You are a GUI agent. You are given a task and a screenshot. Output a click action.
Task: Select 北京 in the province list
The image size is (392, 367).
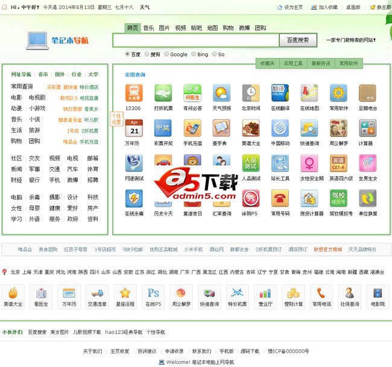coord(15,272)
